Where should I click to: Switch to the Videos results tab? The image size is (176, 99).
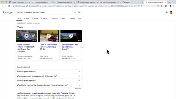(35, 18)
